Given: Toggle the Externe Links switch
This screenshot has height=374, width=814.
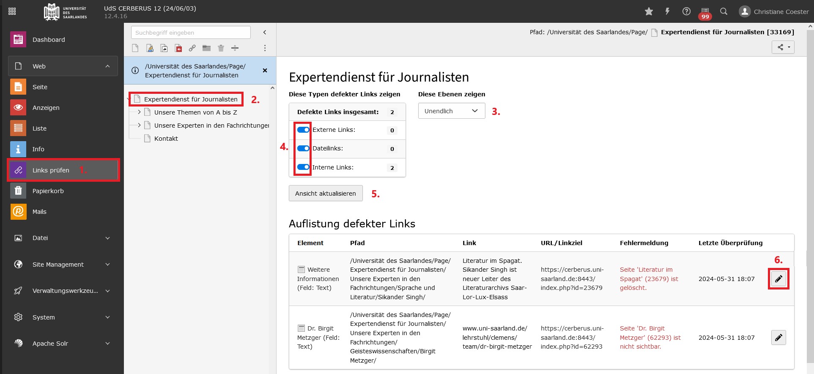Looking at the screenshot, I should [x=303, y=130].
